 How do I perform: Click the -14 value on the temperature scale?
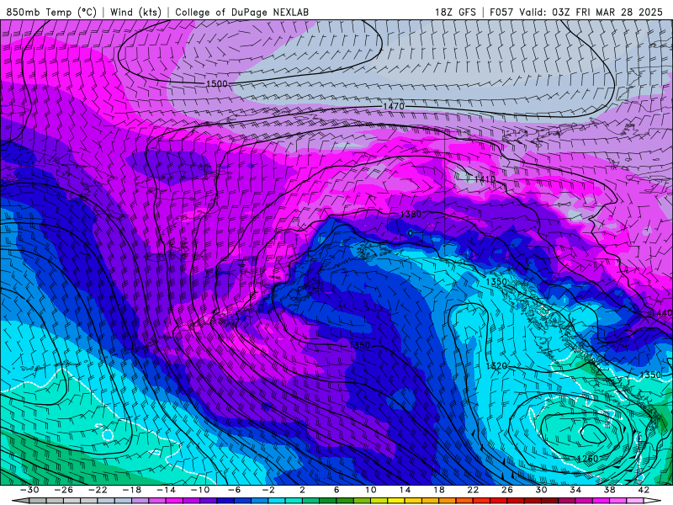[x=166, y=490]
